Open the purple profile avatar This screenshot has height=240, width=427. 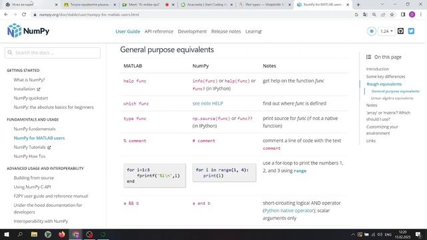pos(412,15)
